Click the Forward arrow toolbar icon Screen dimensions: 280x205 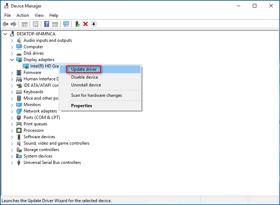point(13,24)
